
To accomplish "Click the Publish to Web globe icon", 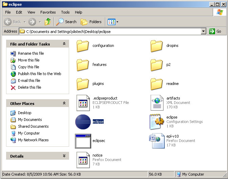I will click(x=13, y=74).
